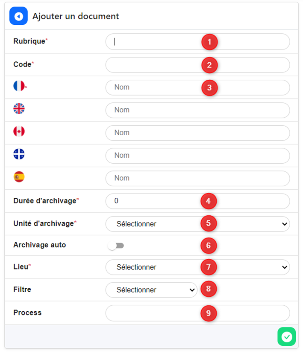This screenshot has height=353, width=303.
Task: Click into the Code input field
Action: 154,65
